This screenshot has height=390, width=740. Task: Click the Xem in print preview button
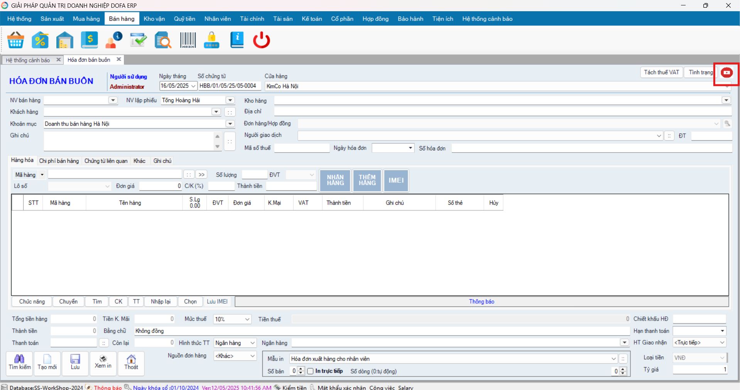(103, 363)
